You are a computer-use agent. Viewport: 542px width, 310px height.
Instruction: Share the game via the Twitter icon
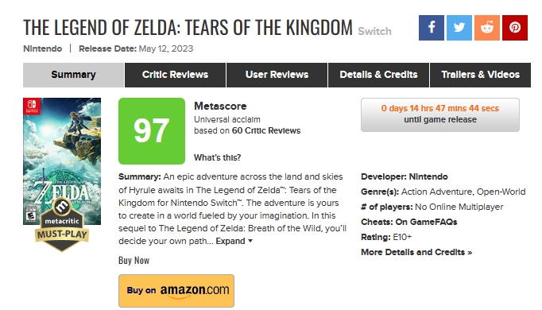click(459, 28)
